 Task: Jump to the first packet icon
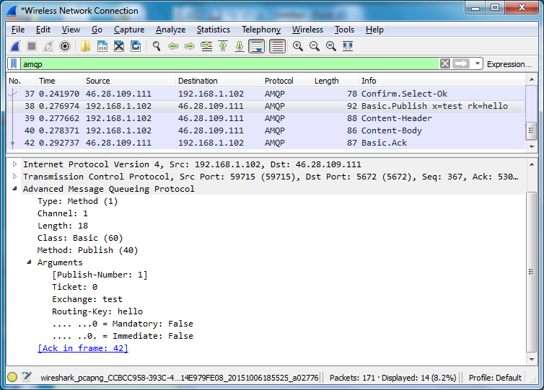pos(223,46)
